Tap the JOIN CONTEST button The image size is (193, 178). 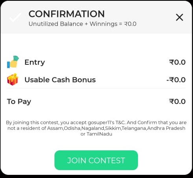click(96, 160)
